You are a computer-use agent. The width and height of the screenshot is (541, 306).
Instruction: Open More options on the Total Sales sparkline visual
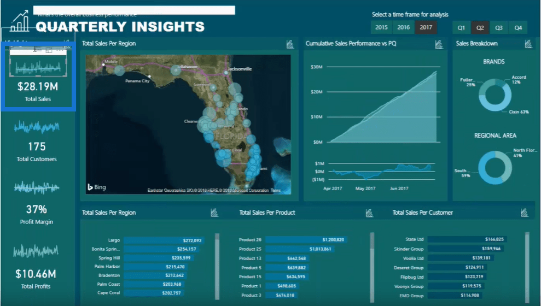(60, 50)
